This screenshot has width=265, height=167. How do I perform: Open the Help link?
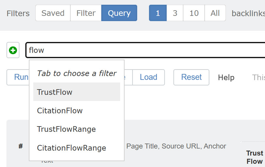[x=226, y=77]
